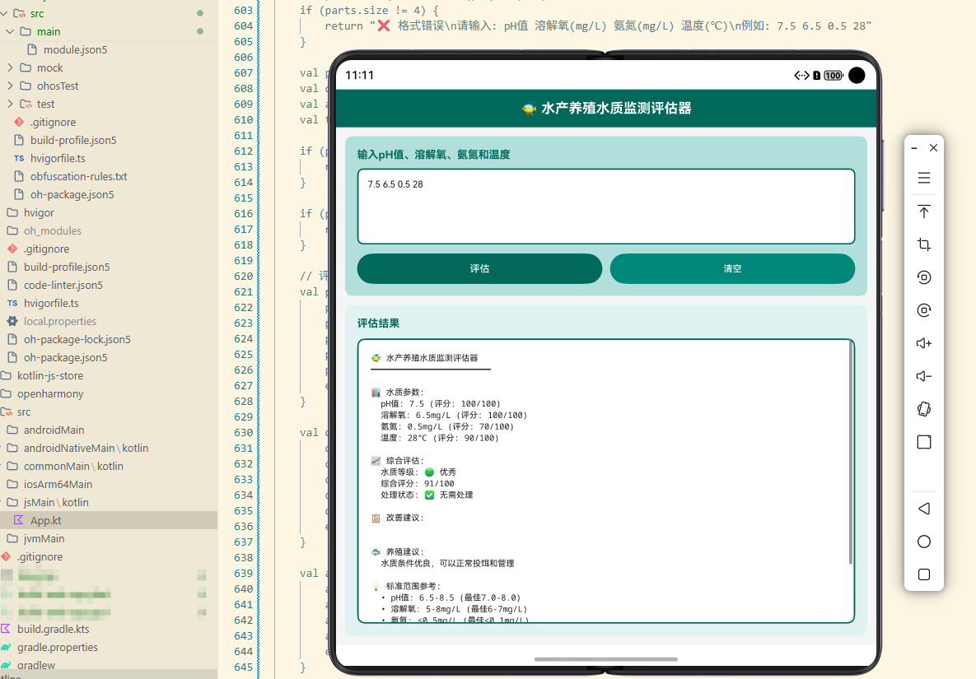Click the emulator volume up icon
The width and height of the screenshot is (976, 679).
click(924, 343)
